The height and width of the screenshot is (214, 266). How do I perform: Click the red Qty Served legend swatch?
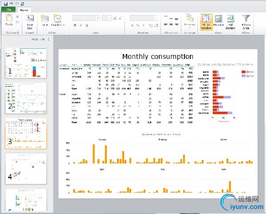coord(243,72)
